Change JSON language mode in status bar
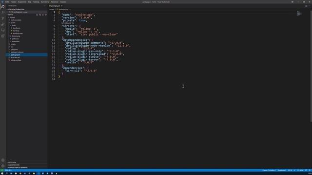This screenshot has width=312, height=175. click(300, 170)
